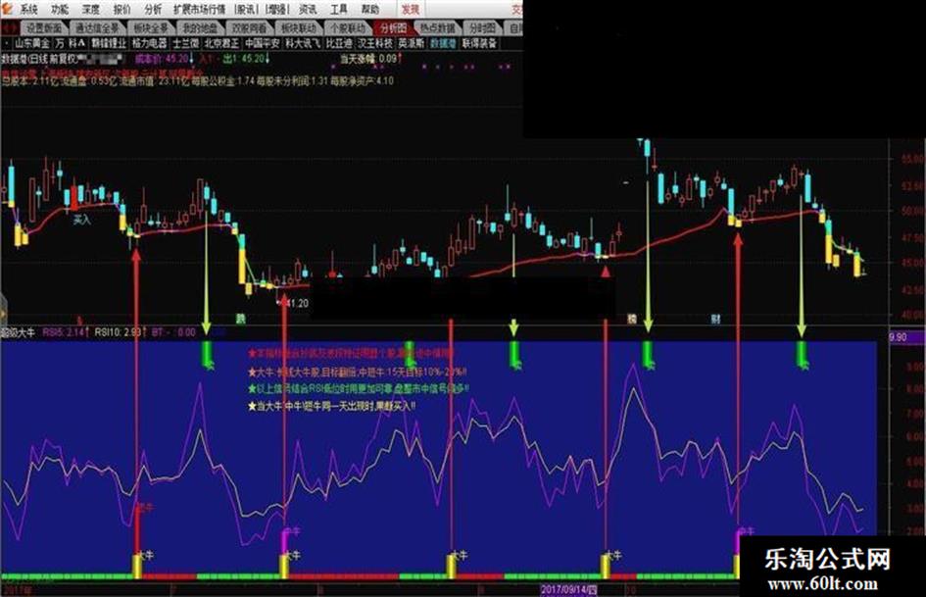926x597 pixels.
Task: Click the application logo icon
Action: (7, 8)
